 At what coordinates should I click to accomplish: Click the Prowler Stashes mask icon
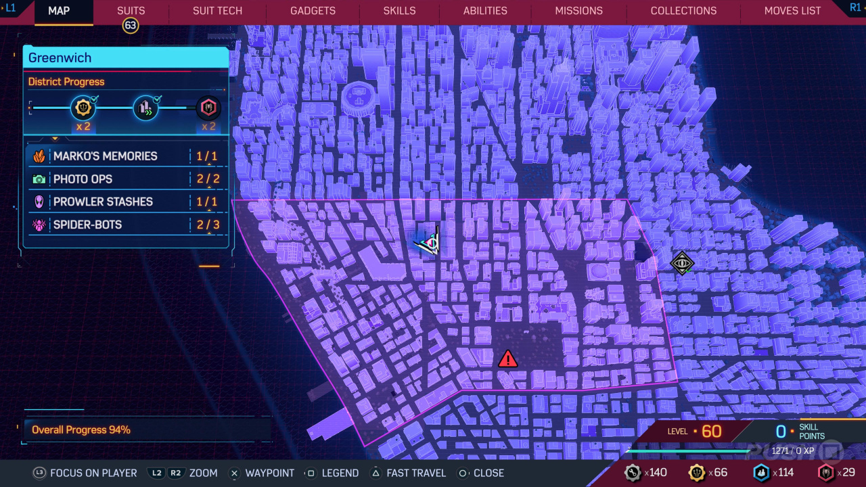coord(39,202)
